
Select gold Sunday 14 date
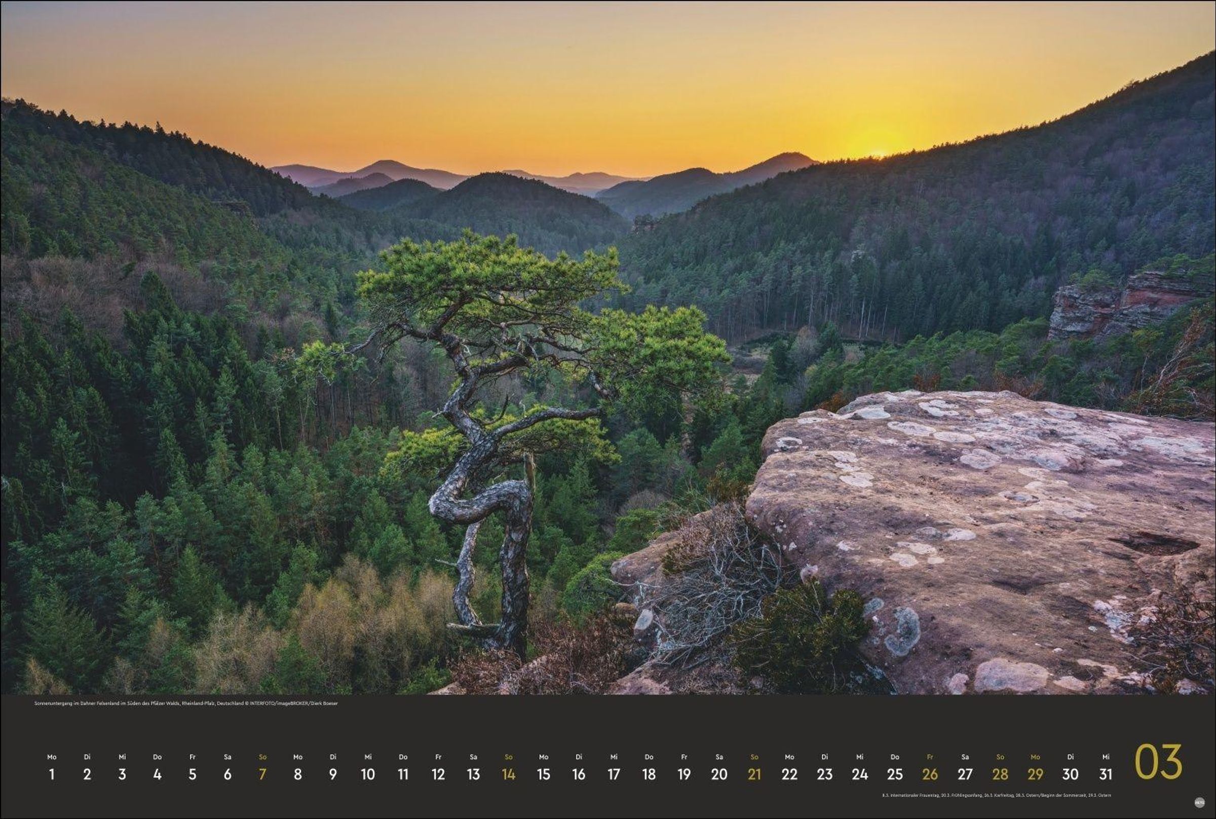coord(509,774)
